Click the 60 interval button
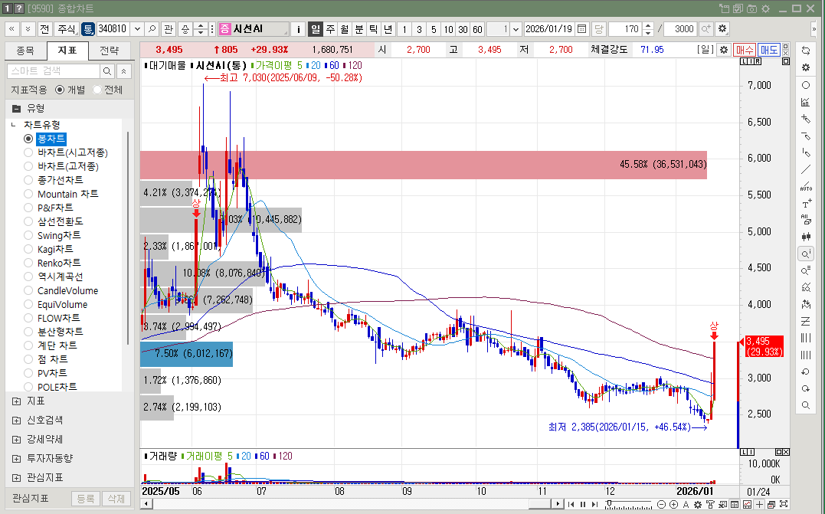The width and height of the screenshot is (825, 514). click(477, 29)
